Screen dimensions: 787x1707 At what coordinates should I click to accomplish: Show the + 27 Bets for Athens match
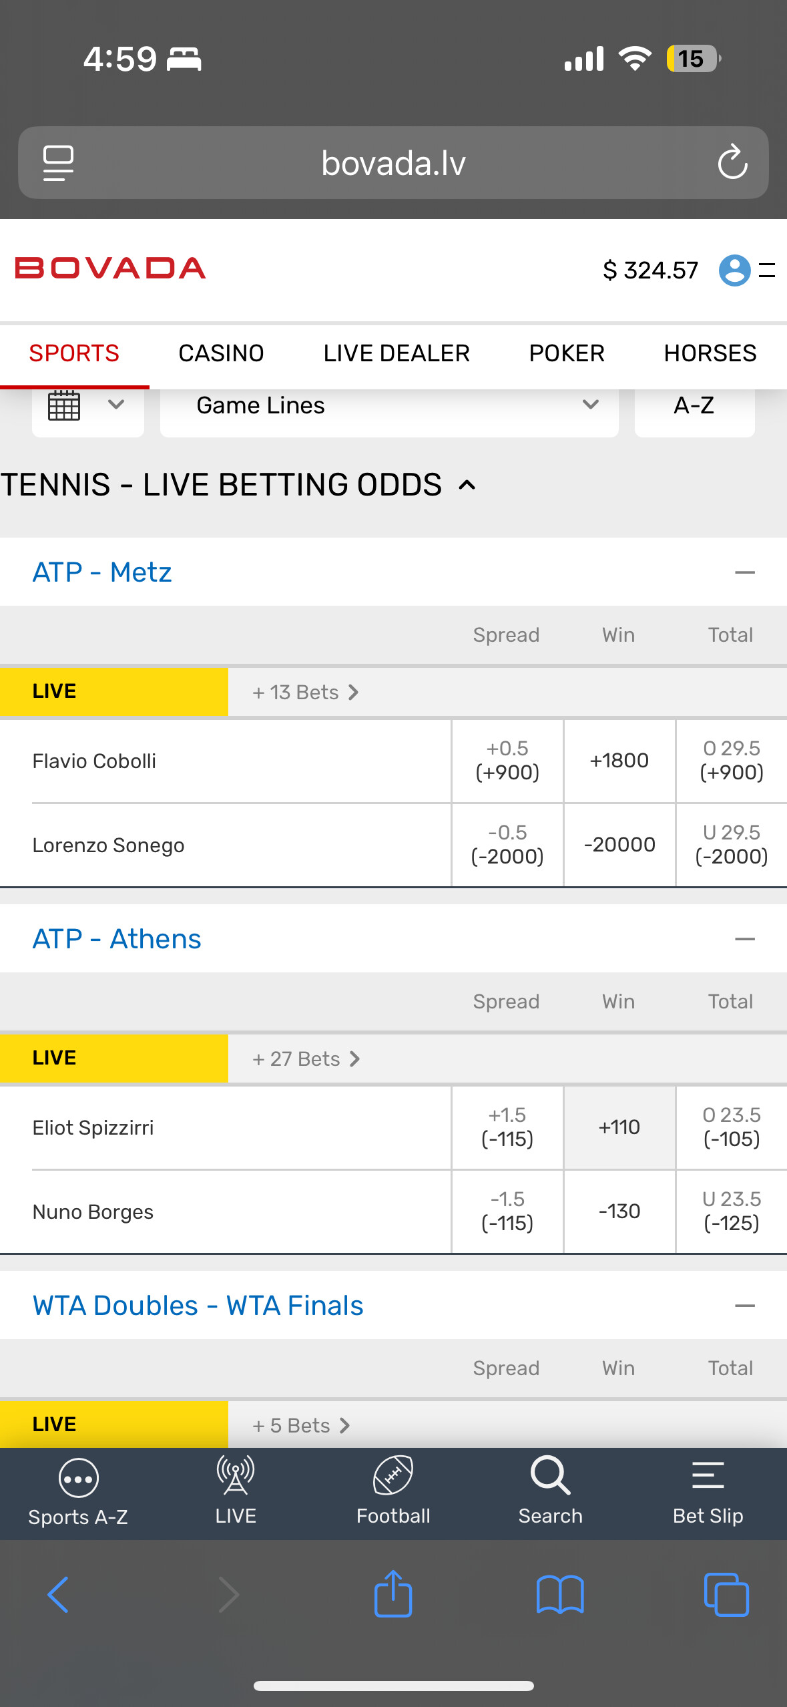tap(306, 1059)
